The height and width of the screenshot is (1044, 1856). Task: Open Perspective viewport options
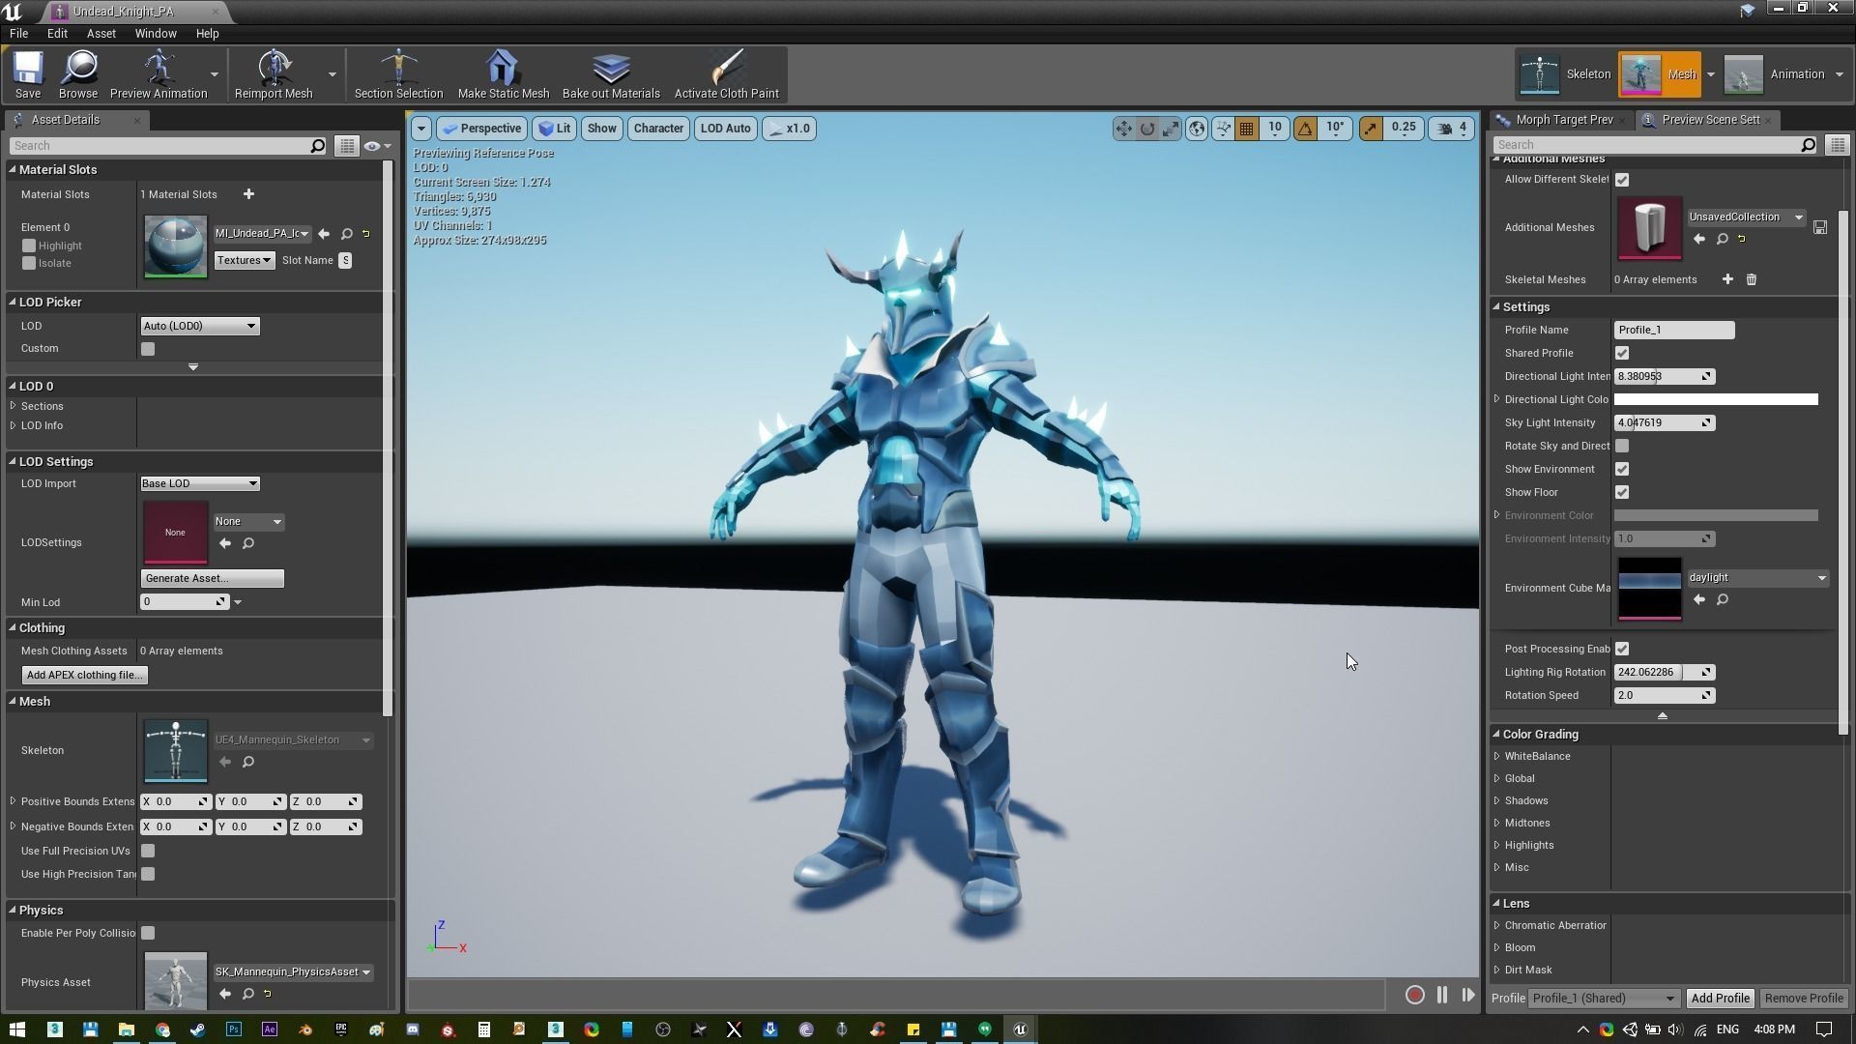tap(481, 129)
